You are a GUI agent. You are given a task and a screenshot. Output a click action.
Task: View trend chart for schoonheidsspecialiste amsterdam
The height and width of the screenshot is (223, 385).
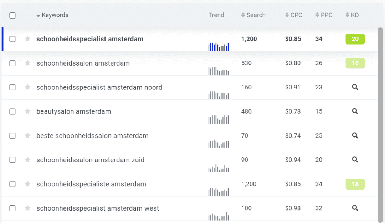pyautogui.click(x=219, y=192)
